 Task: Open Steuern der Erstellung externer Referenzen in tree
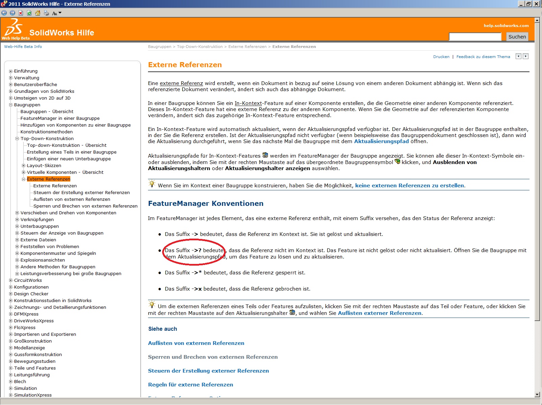click(x=81, y=193)
